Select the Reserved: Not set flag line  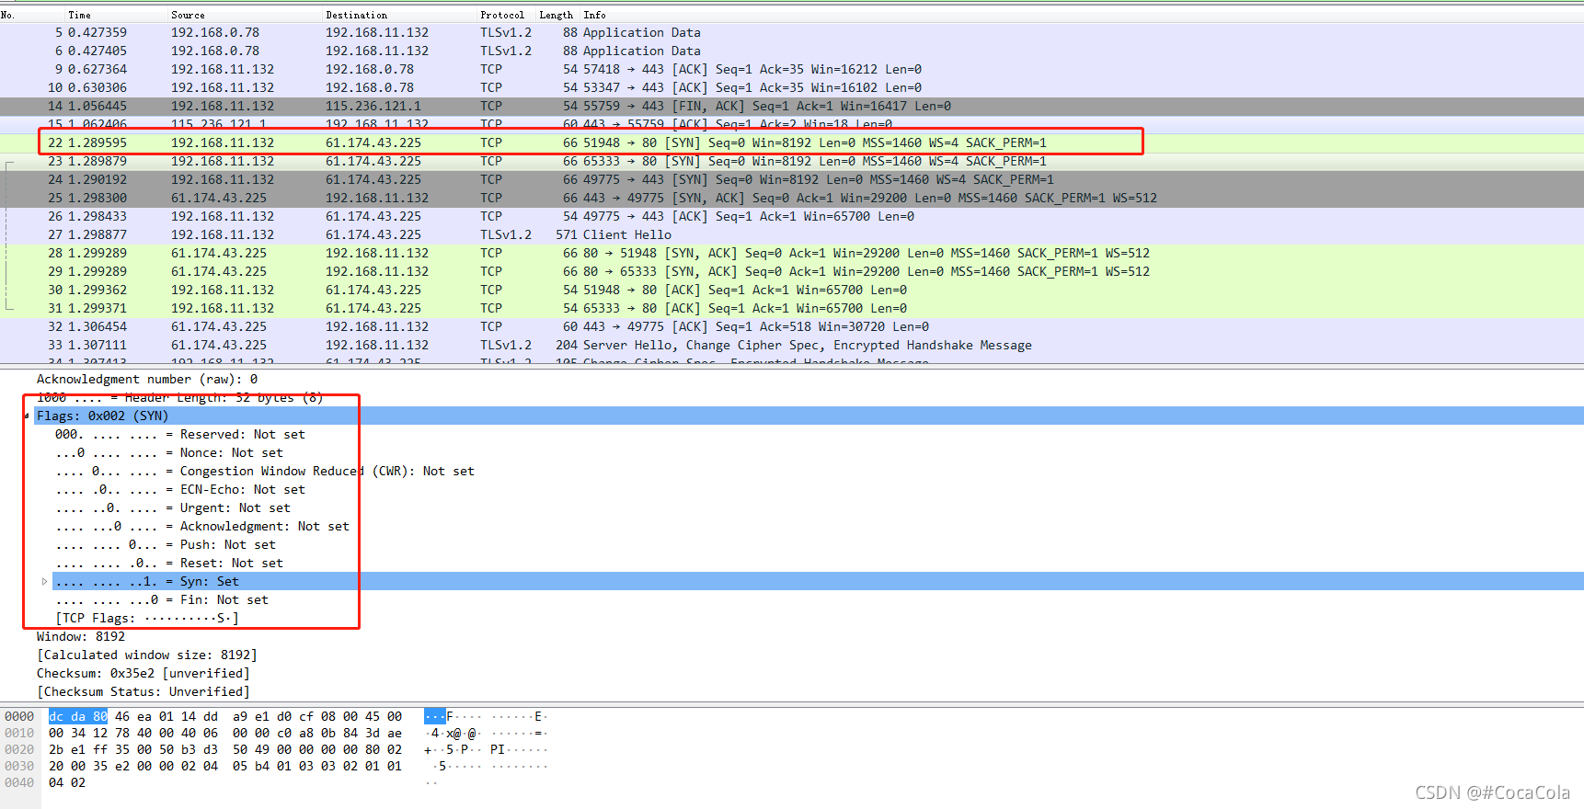179,434
